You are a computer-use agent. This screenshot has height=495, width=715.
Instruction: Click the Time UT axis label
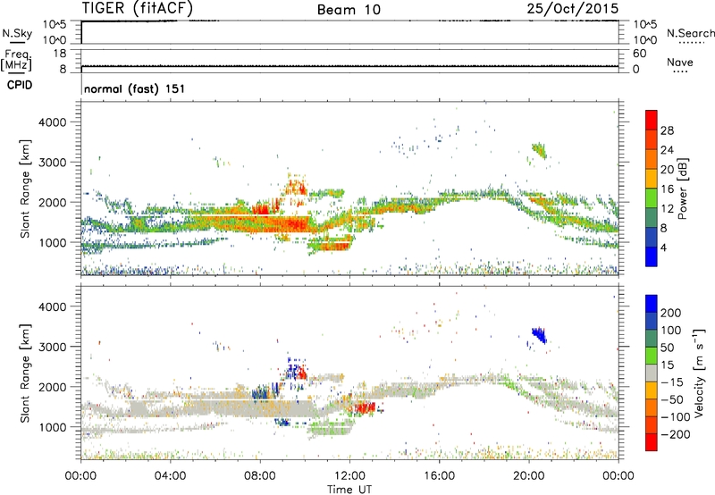(x=349, y=489)
